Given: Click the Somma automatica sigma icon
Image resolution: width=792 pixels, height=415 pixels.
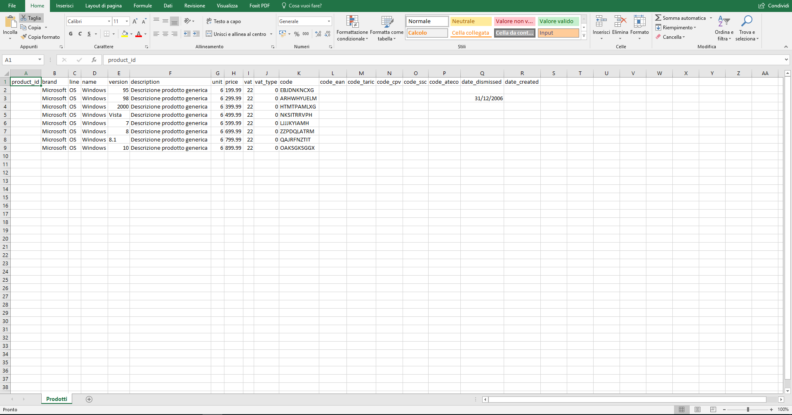Looking at the screenshot, I should pos(658,18).
